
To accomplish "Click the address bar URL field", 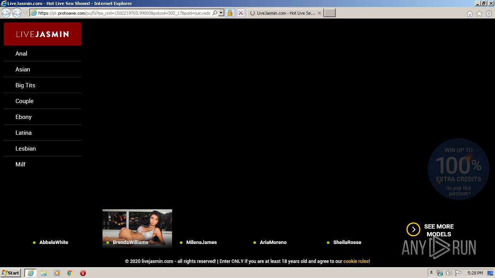I will [x=124, y=13].
